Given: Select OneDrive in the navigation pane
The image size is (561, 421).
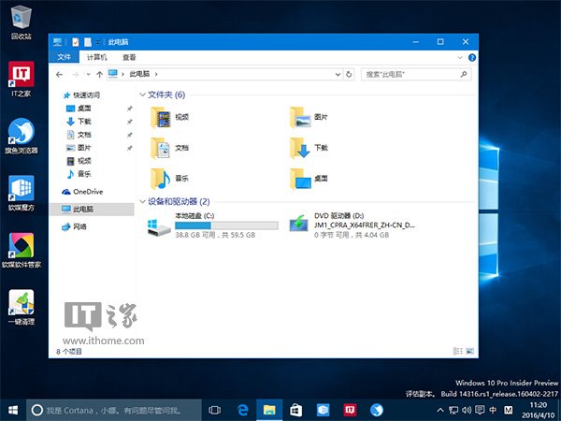Looking at the screenshot, I should [87, 191].
